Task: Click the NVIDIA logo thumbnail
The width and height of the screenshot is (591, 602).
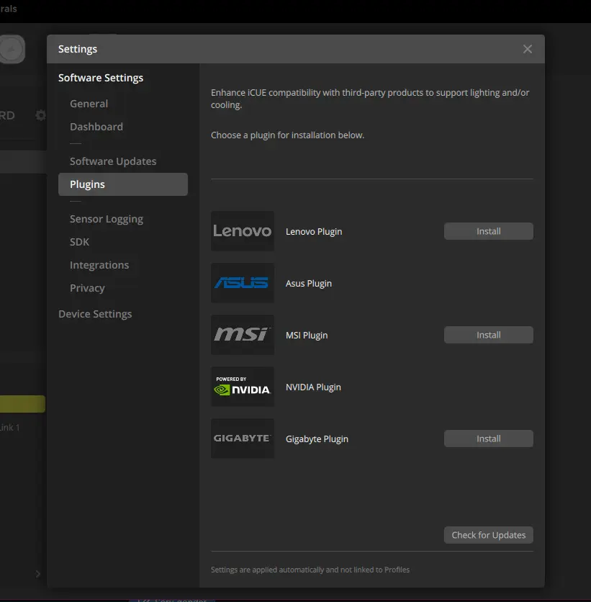Action: pyautogui.click(x=243, y=387)
